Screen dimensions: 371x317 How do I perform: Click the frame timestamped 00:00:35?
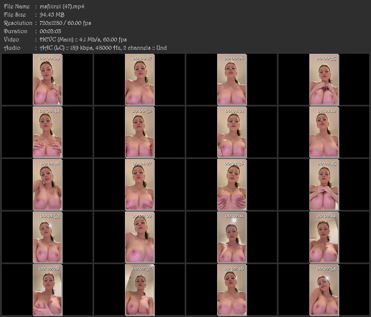click(x=324, y=79)
